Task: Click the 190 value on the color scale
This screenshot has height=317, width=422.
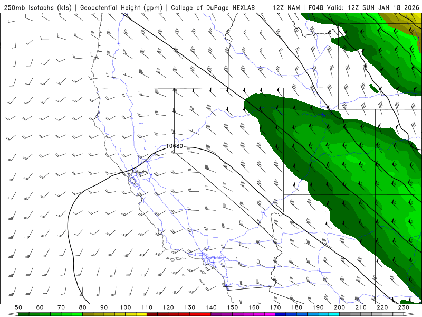Action: pyautogui.click(x=318, y=307)
